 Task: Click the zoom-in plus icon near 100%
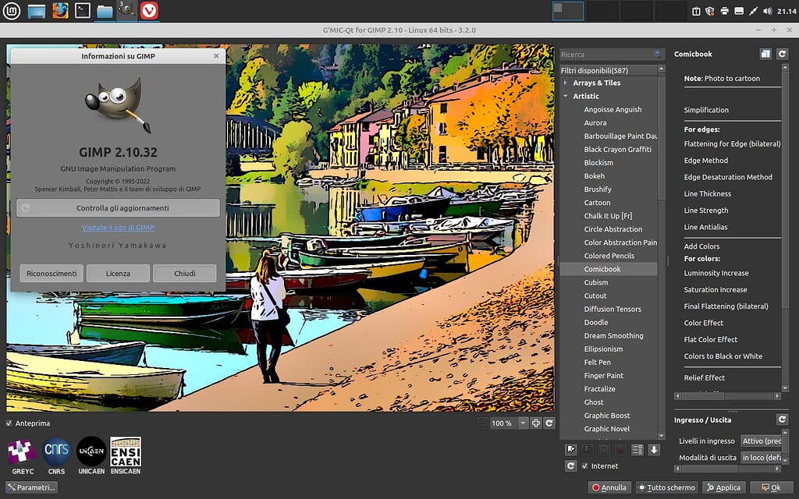click(536, 423)
